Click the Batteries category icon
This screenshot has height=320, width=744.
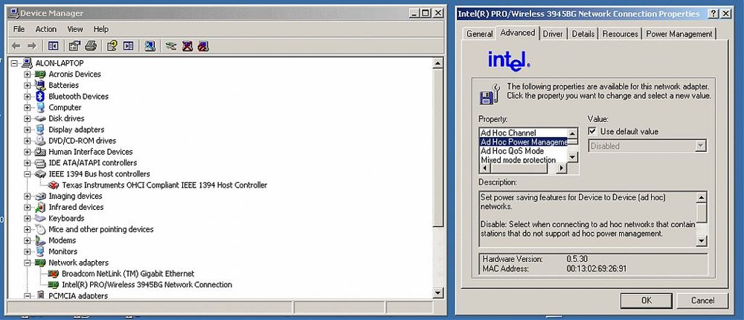click(x=40, y=85)
